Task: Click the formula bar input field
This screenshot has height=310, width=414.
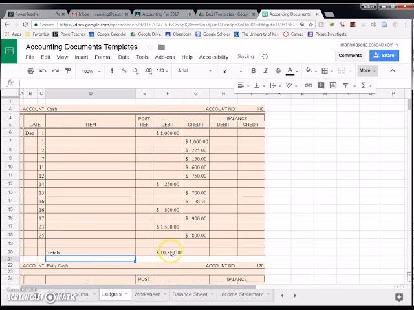Action: [194, 84]
